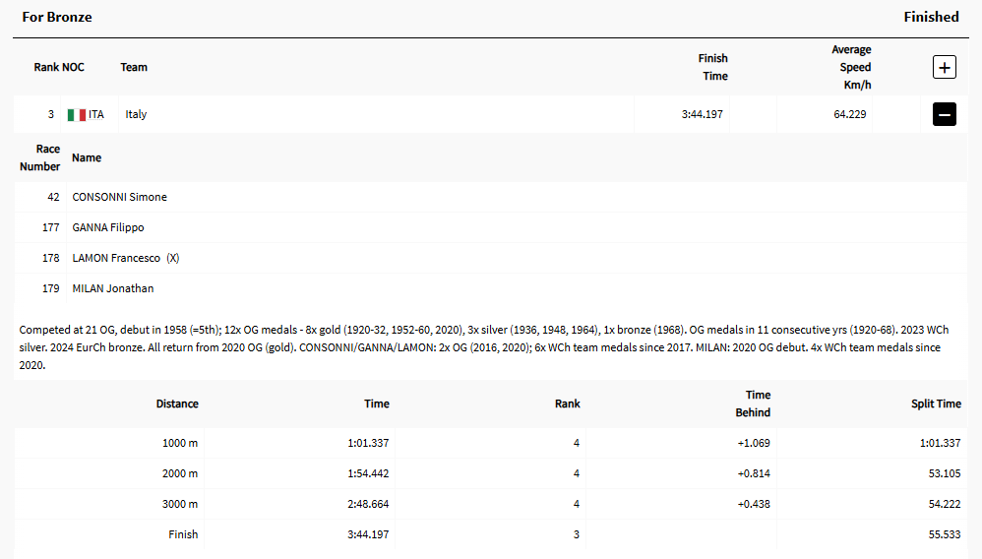
Task: Select the (X) marker beside LAMON Francesco
Action: tap(173, 258)
